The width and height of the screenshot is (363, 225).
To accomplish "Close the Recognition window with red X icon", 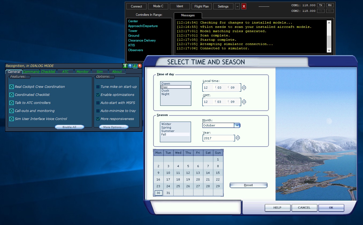I will [140, 66].
